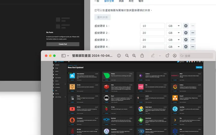This screenshot has width=216, height=135.
Task: Click Create Pool in the dark window
Action: tap(63, 44)
